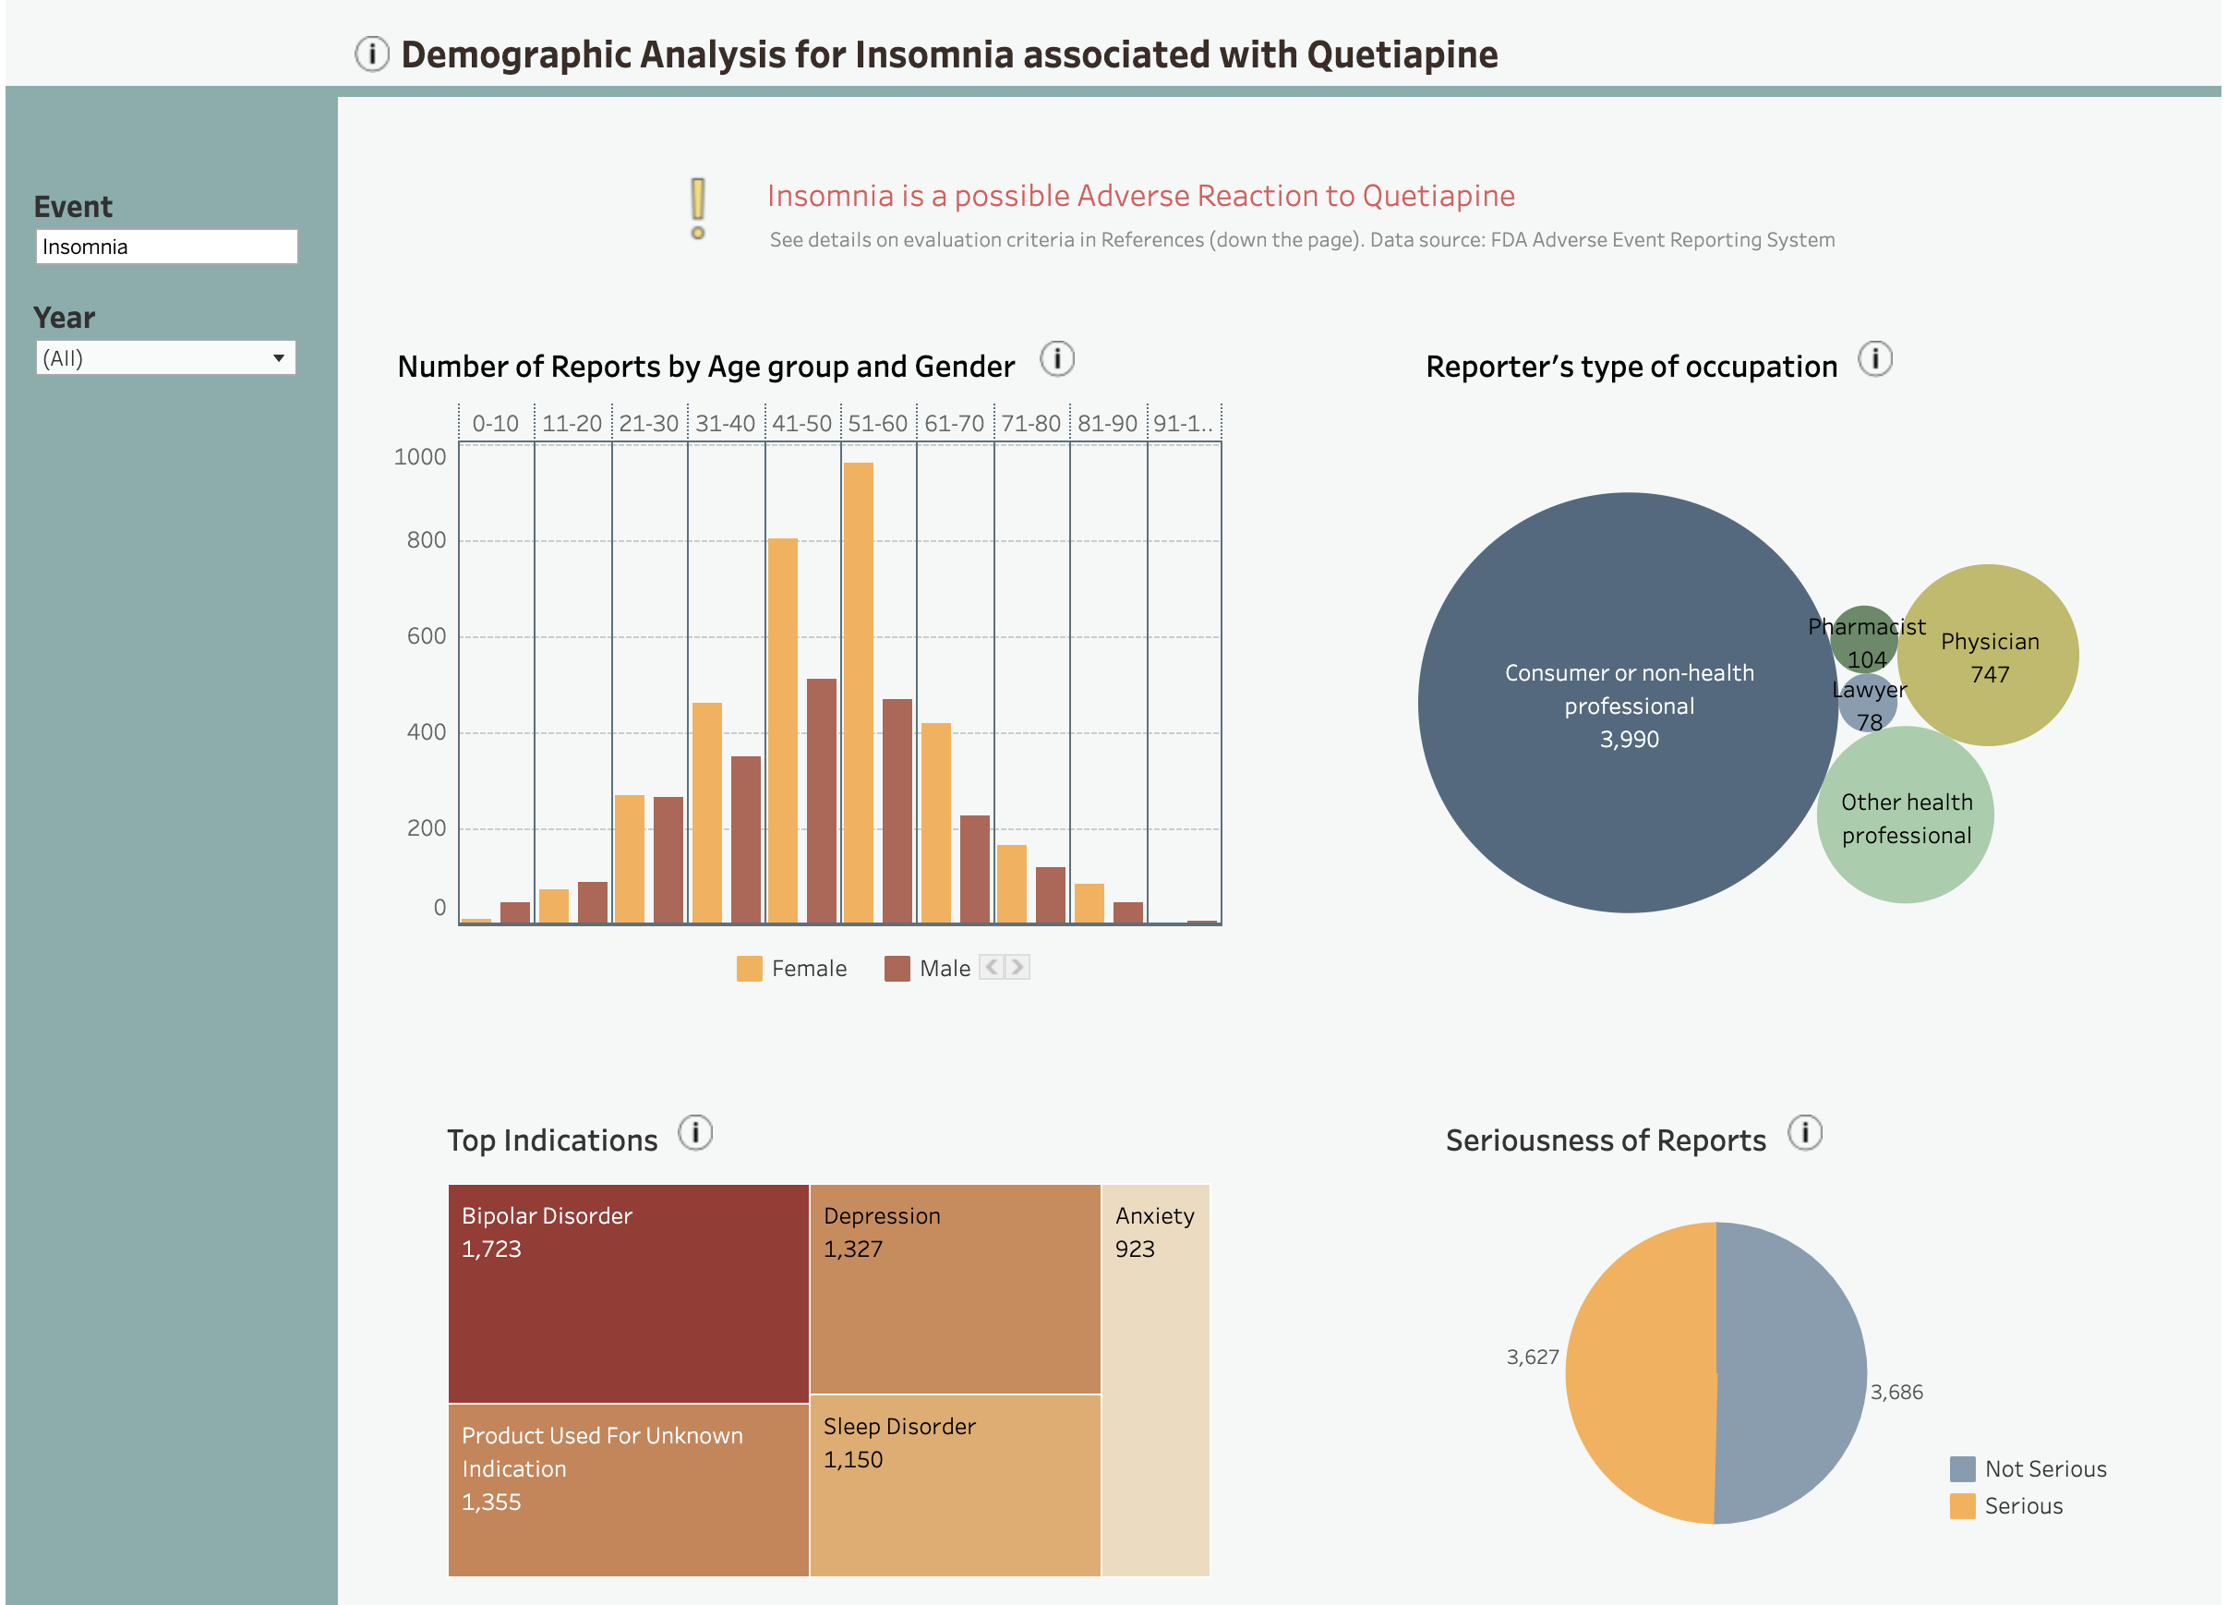Click info icon beside Reporter's type of occupation
The image size is (2227, 1605).
point(1873,358)
